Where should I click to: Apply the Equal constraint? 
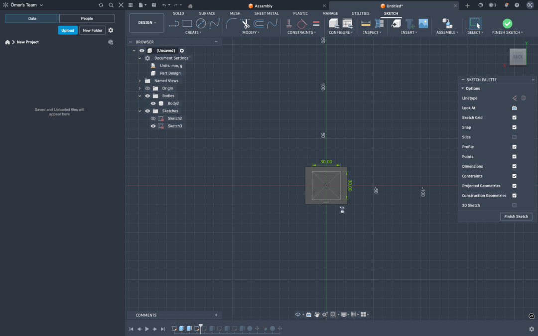pyautogui.click(x=316, y=23)
